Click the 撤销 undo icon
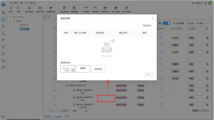The image size is (214, 120). pyautogui.click(x=11, y=8)
